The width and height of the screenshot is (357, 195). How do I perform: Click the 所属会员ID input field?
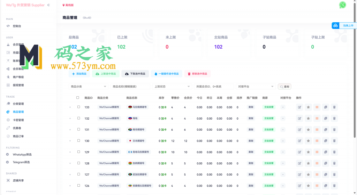coord(214,87)
